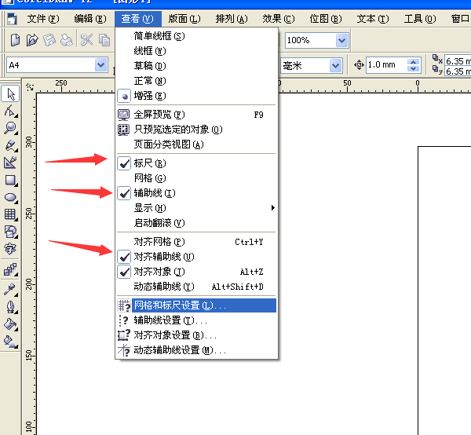Select the Interactive blend tool
The height and width of the screenshot is (435, 471).
(x=10, y=269)
